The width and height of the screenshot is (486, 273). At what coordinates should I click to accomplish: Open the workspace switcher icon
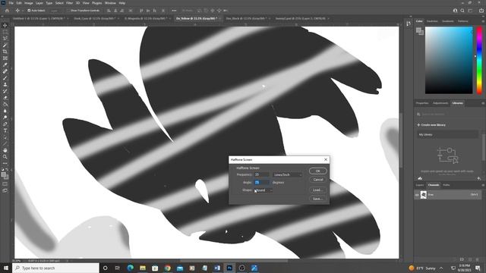471,11
